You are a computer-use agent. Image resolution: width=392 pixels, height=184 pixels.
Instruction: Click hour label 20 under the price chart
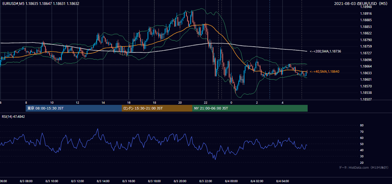[180, 102]
